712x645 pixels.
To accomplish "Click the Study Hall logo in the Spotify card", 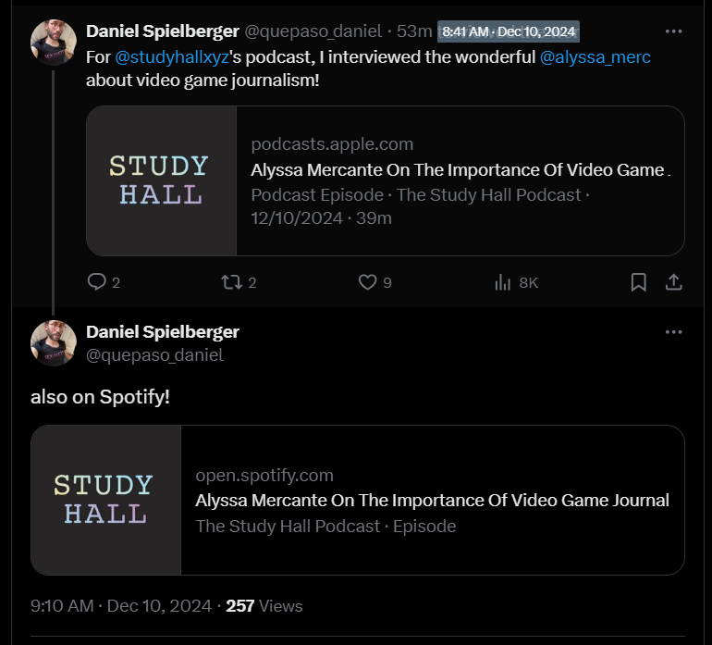I will 105,500.
